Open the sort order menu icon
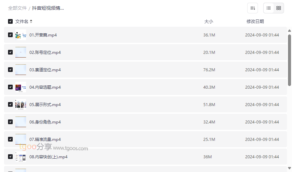 [x=253, y=8]
